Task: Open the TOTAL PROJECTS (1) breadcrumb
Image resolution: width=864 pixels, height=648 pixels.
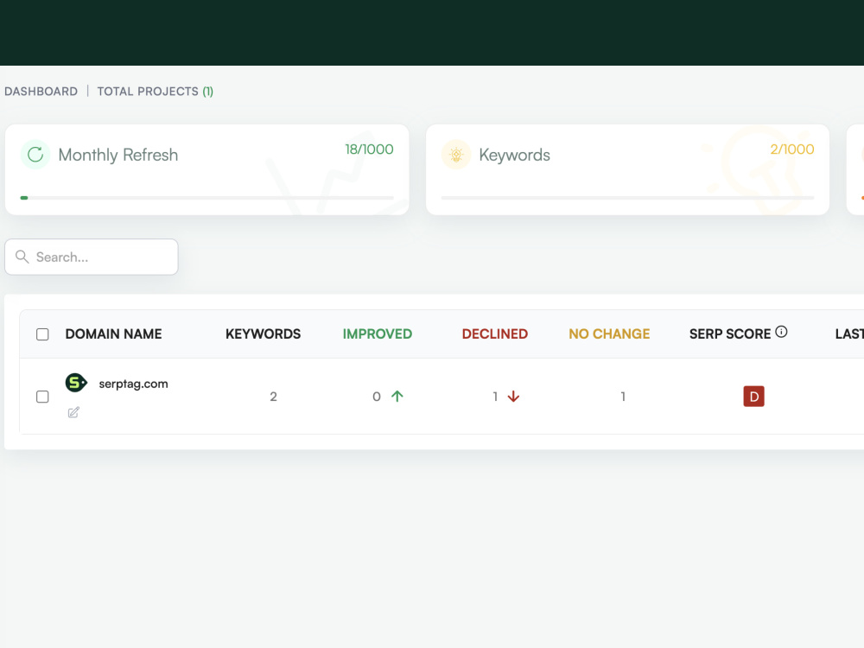Action: 156,92
